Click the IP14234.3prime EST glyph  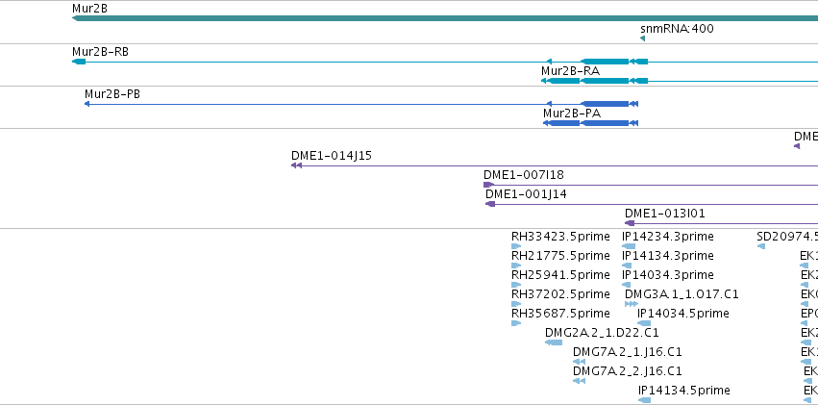(x=629, y=246)
